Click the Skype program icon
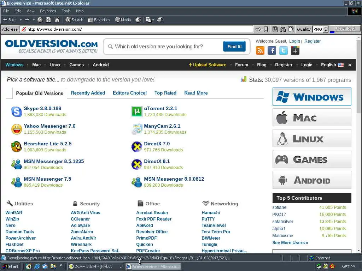362x271 pixels. tap(16, 112)
